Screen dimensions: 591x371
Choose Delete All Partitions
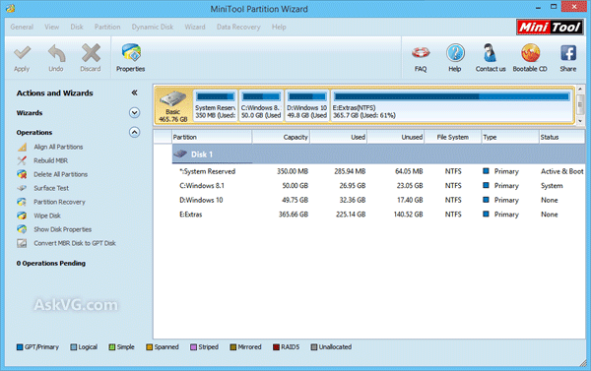(60, 174)
